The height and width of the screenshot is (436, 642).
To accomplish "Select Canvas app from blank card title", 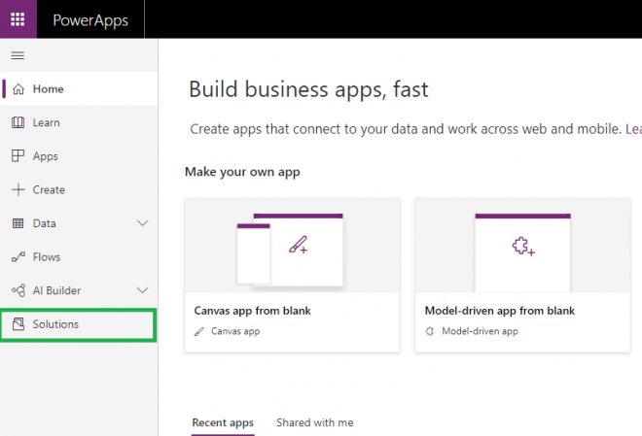I will pos(252,311).
